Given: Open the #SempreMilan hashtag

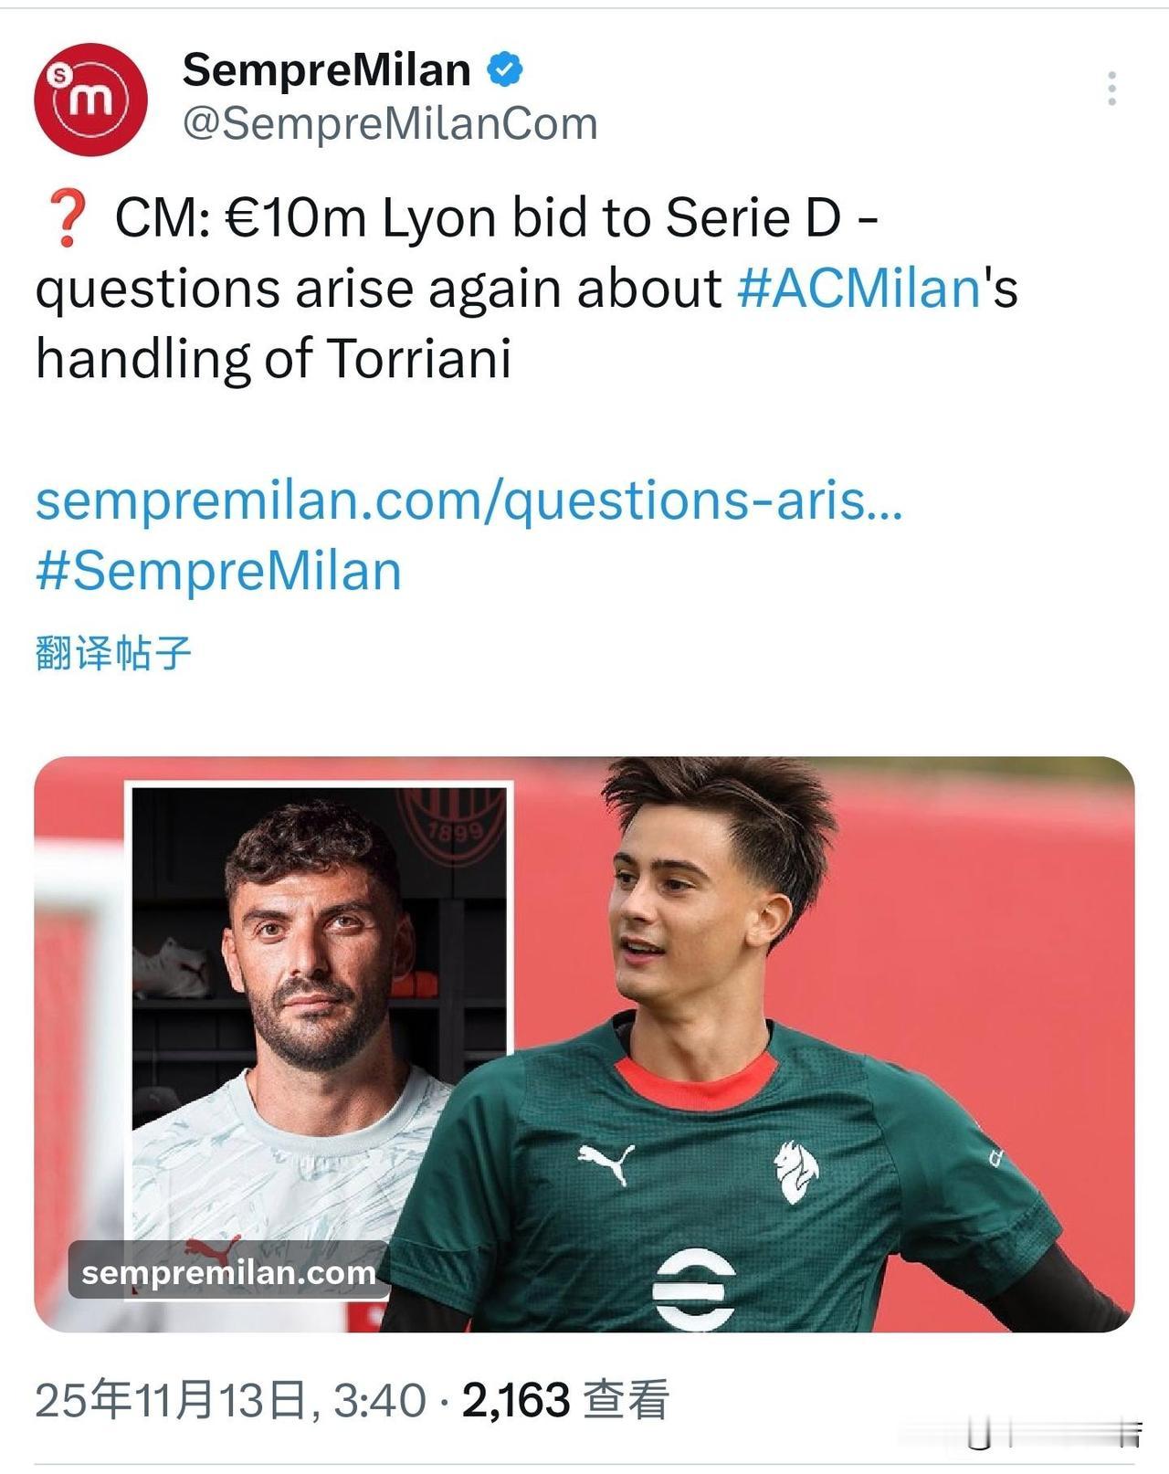Looking at the screenshot, I should click(218, 571).
